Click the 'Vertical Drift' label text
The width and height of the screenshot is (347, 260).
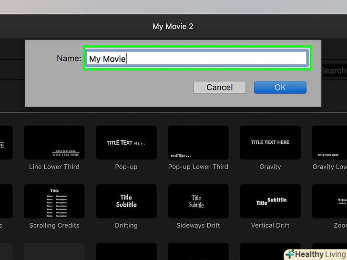[x=270, y=225]
